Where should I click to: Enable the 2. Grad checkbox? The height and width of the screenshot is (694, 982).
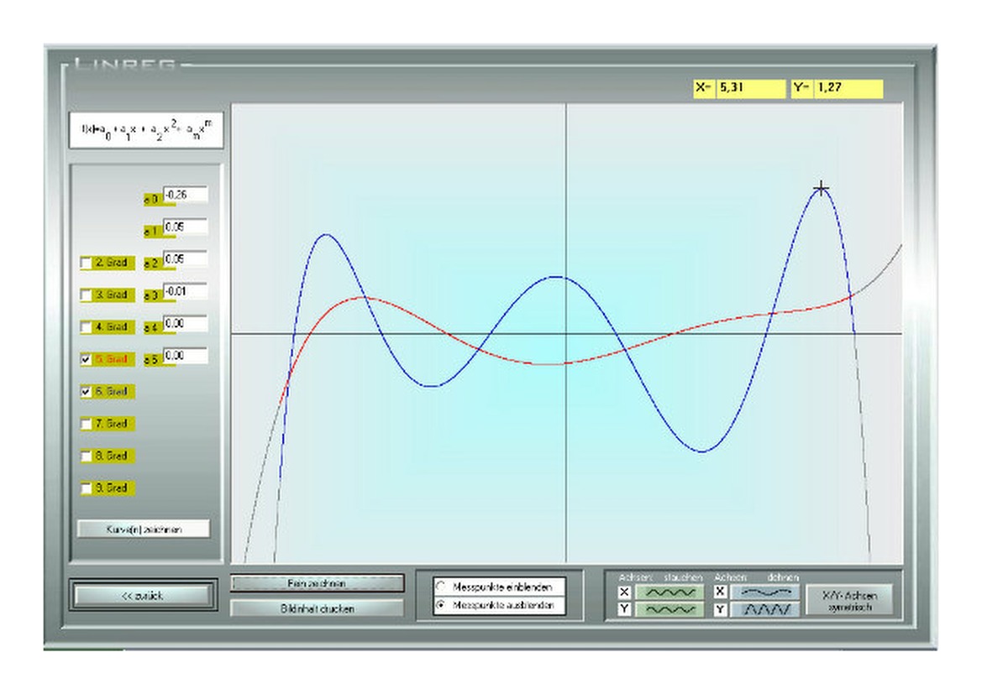(87, 264)
